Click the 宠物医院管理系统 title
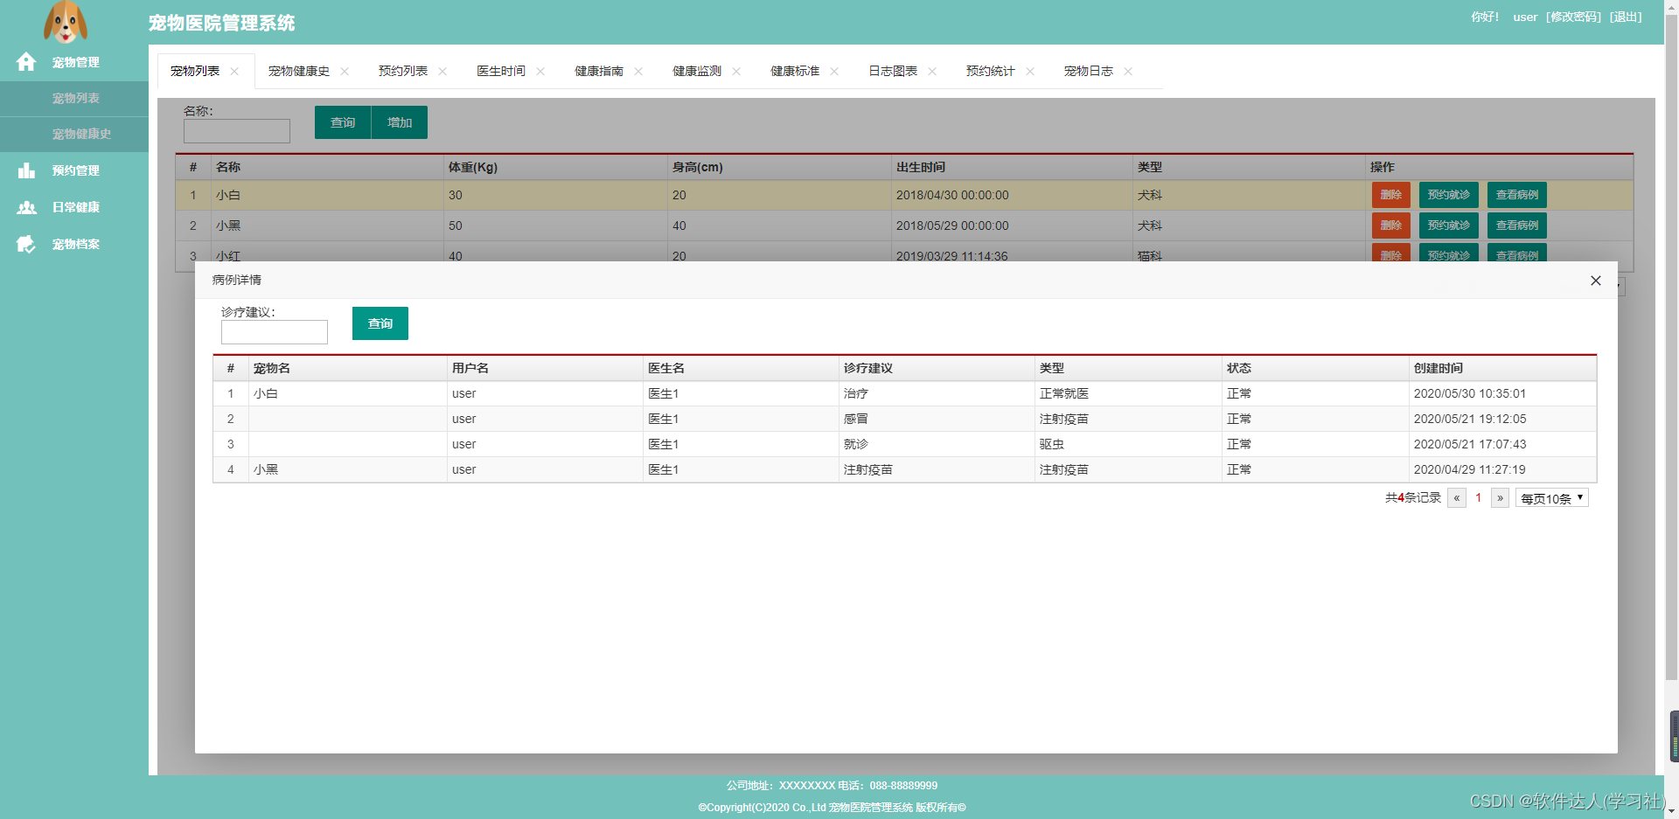This screenshot has height=819, width=1679. click(222, 24)
